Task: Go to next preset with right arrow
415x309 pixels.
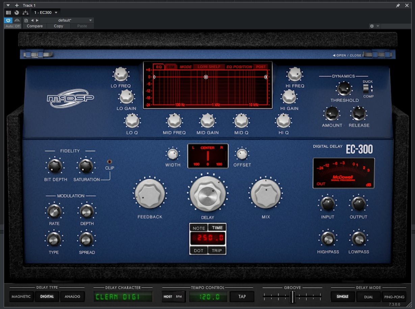Action: 37,20
